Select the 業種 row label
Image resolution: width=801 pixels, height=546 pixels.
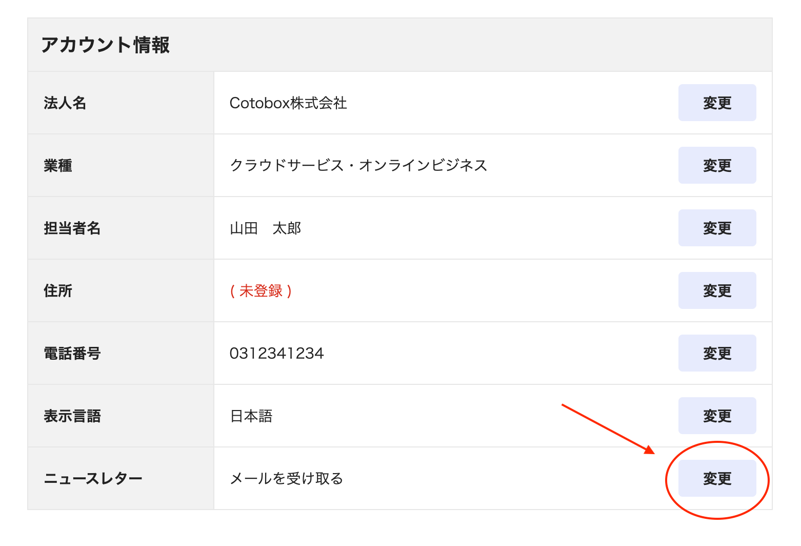tap(58, 166)
